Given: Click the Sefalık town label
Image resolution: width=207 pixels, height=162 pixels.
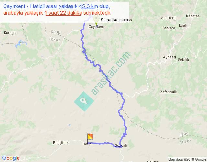Looking at the screenshot, I should [x=183, y=60].
